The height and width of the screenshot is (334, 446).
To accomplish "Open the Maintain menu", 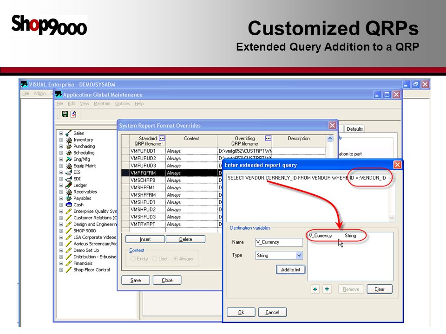I will click(x=102, y=103).
